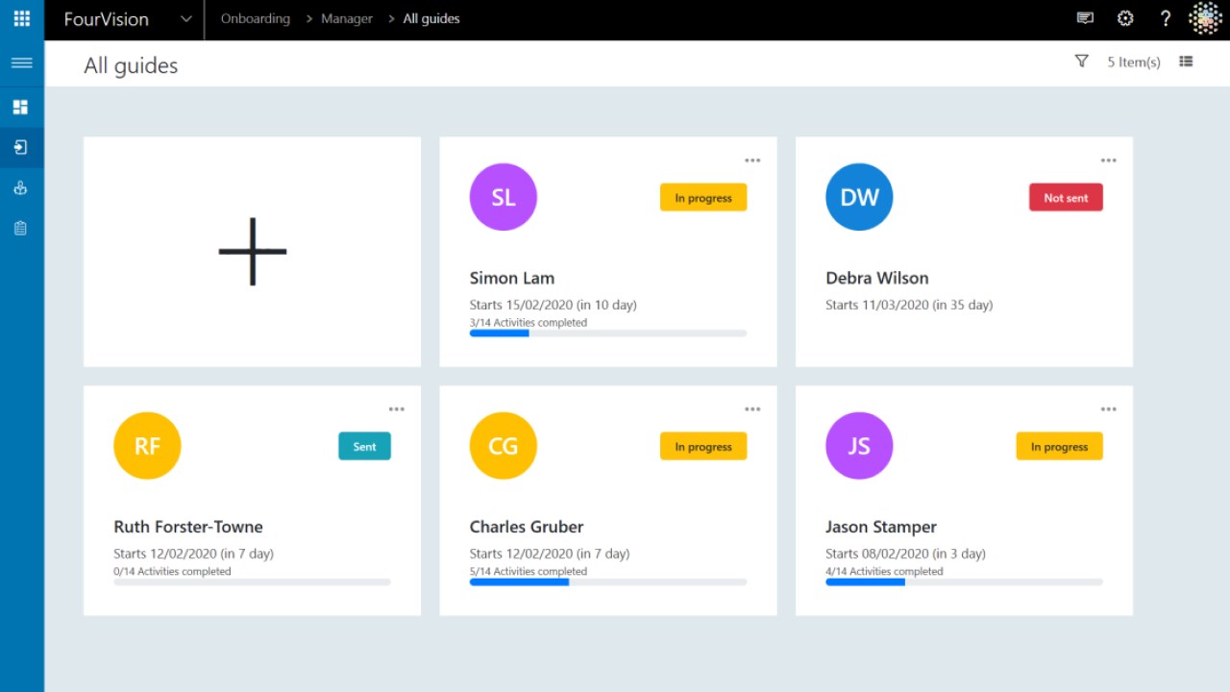
Task: Open Charles Gruber guide name
Action: pyautogui.click(x=527, y=527)
